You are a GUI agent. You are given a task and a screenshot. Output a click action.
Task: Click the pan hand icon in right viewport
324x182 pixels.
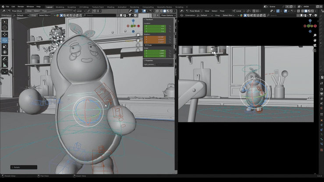coord(315,40)
